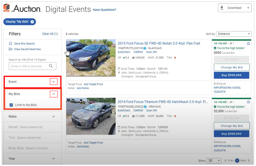Open the 2014 Ford Focus Titanium title link
This screenshot has width=256, height=166.
[163, 102]
